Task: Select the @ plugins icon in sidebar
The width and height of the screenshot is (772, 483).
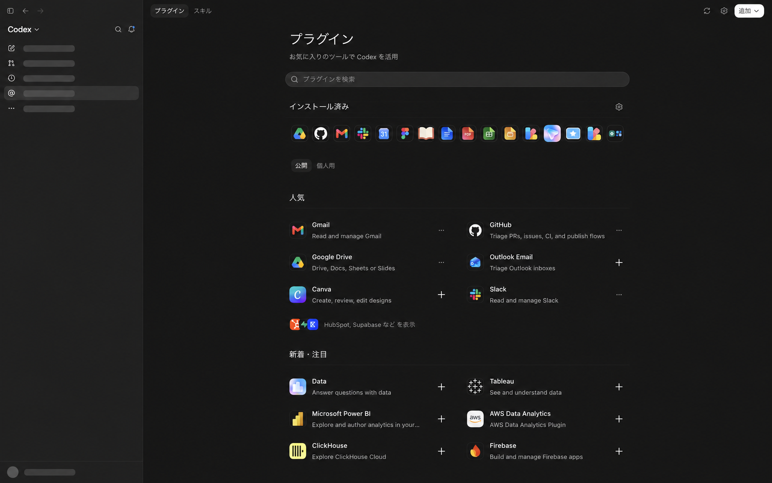Action: [x=11, y=93]
